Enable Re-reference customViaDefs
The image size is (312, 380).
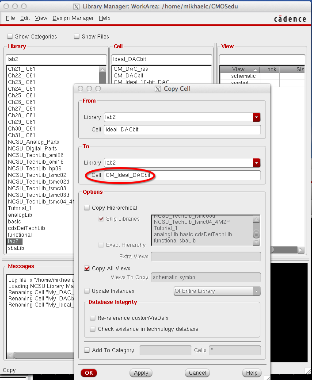92,318
